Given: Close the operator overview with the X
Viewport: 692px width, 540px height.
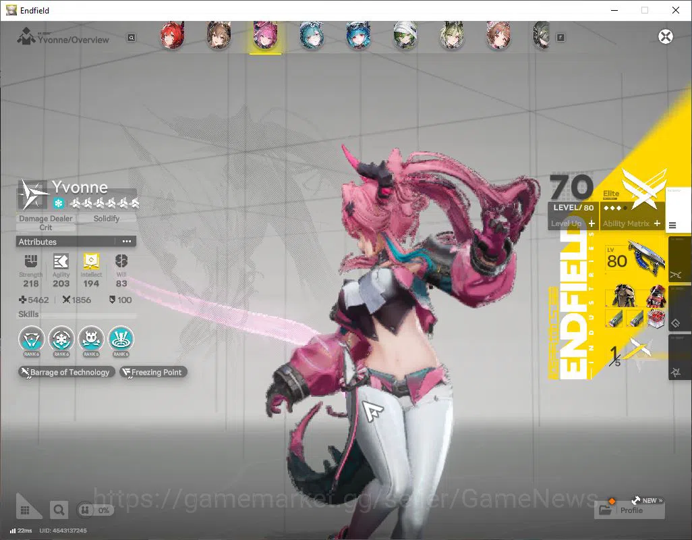Looking at the screenshot, I should click(x=666, y=36).
